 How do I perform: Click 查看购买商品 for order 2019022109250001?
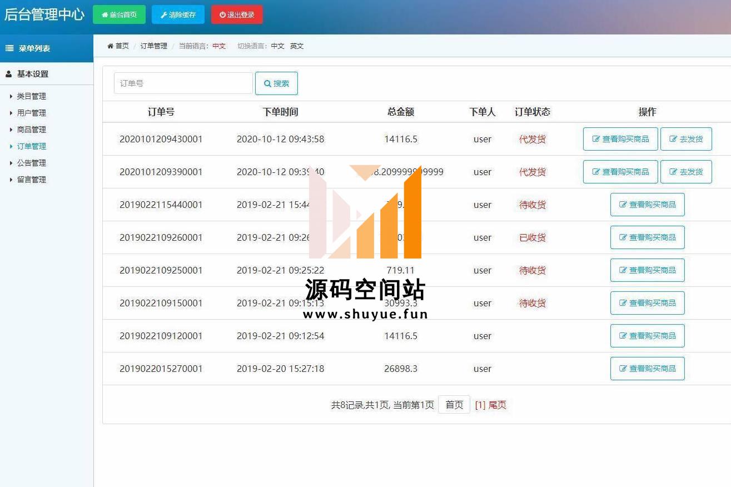pyautogui.click(x=648, y=270)
